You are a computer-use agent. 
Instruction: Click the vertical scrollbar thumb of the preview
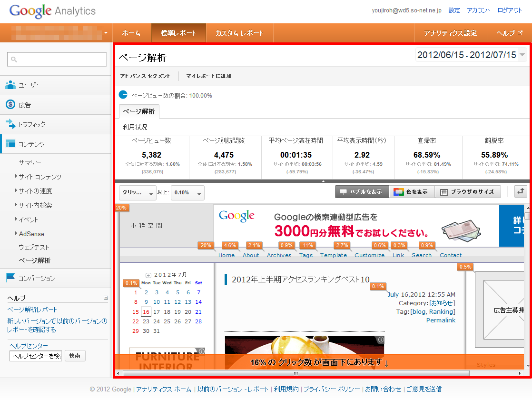[527, 216]
